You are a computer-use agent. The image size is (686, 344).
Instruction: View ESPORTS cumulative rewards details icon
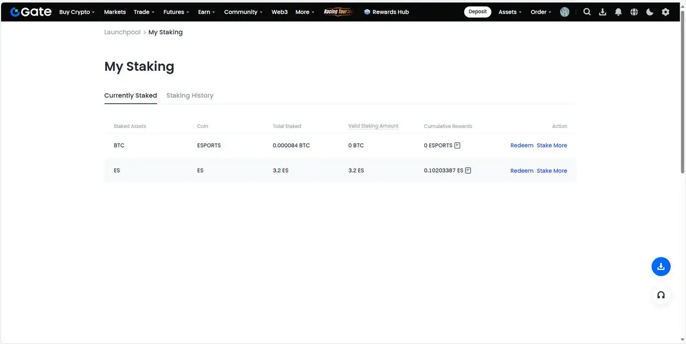click(x=457, y=145)
